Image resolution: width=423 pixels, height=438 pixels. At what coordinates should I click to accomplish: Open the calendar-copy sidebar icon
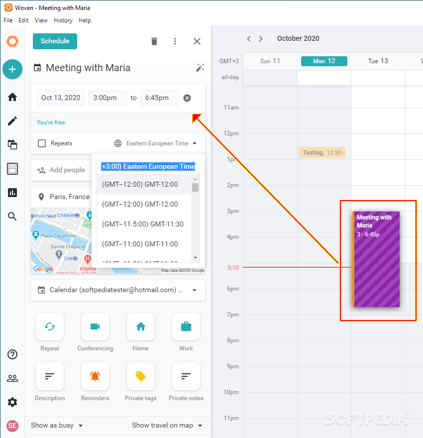click(12, 145)
